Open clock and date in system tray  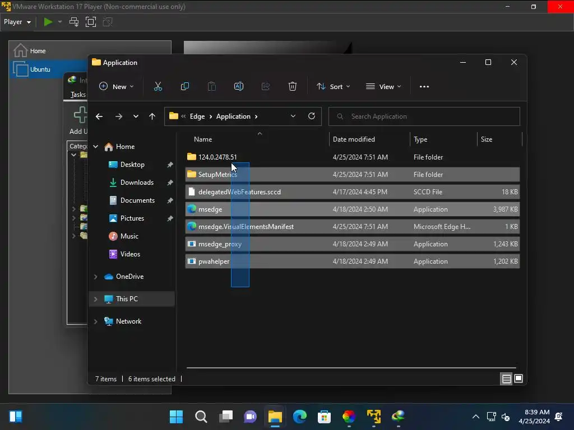click(534, 417)
